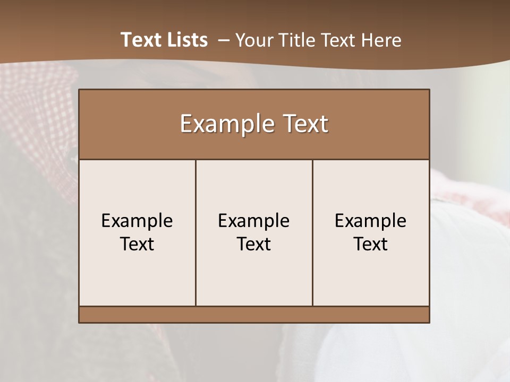
Task: Select the right "Example Text" cell
Action: click(x=371, y=232)
